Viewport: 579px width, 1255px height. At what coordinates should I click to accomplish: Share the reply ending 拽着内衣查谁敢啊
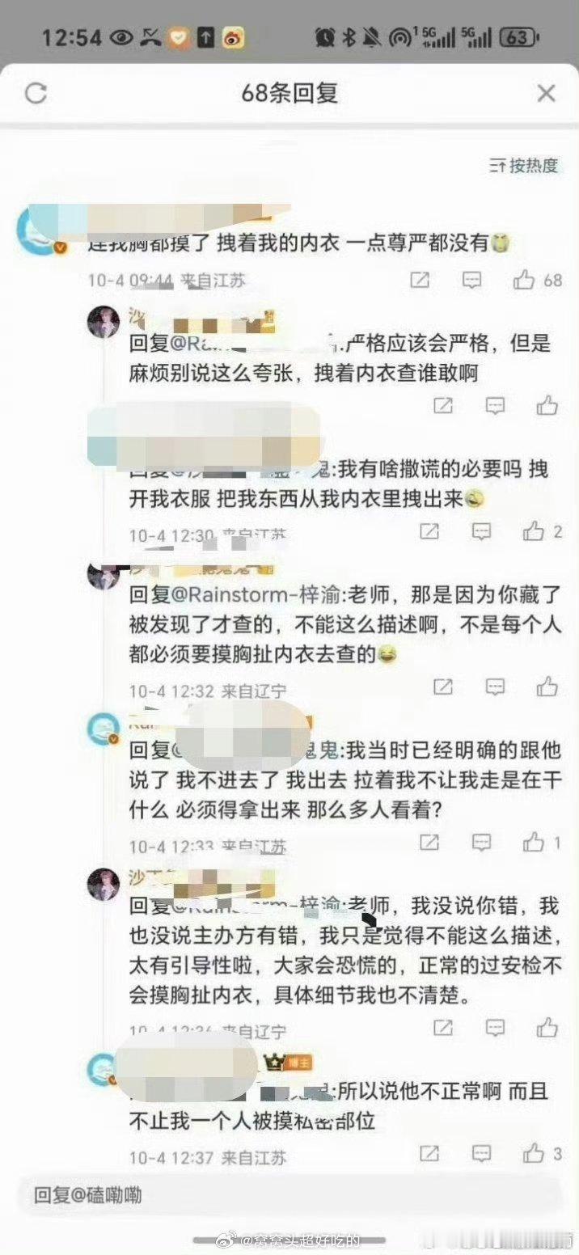click(442, 405)
